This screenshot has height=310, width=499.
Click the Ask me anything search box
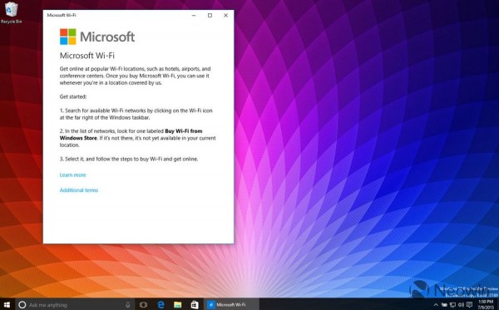pyautogui.click(x=75, y=304)
